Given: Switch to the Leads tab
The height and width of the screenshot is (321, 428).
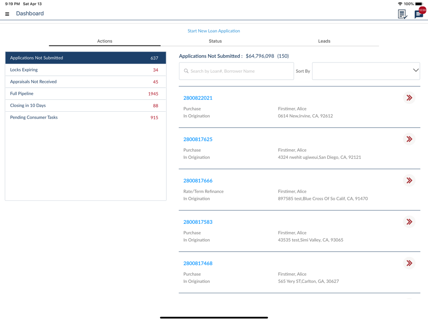Looking at the screenshot, I should click(x=324, y=41).
